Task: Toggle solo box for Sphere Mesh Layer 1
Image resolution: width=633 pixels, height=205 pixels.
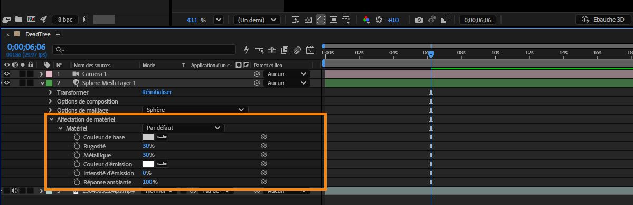Action: point(23,83)
